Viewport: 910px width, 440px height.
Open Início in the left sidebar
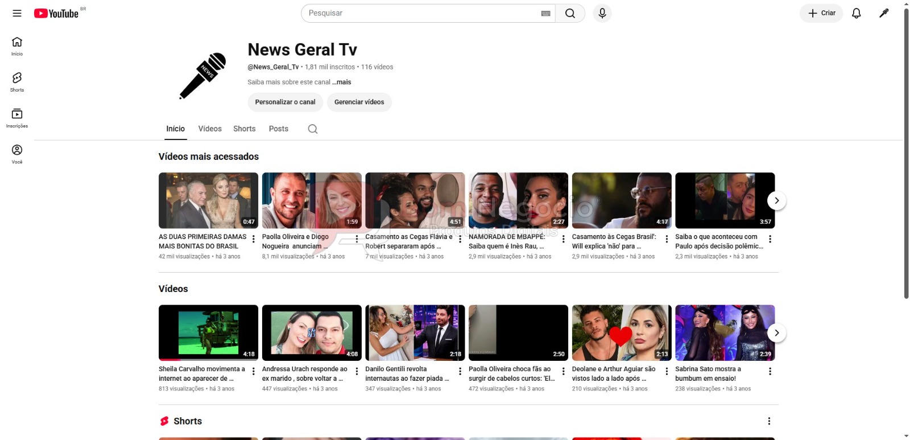(17, 46)
